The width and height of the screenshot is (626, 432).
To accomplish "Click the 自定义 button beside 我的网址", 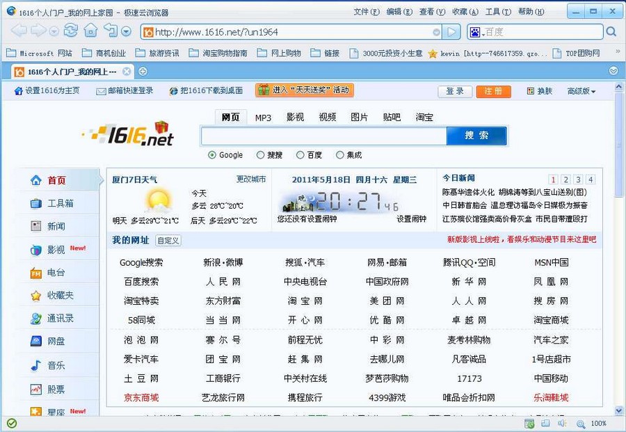I will pos(168,241).
